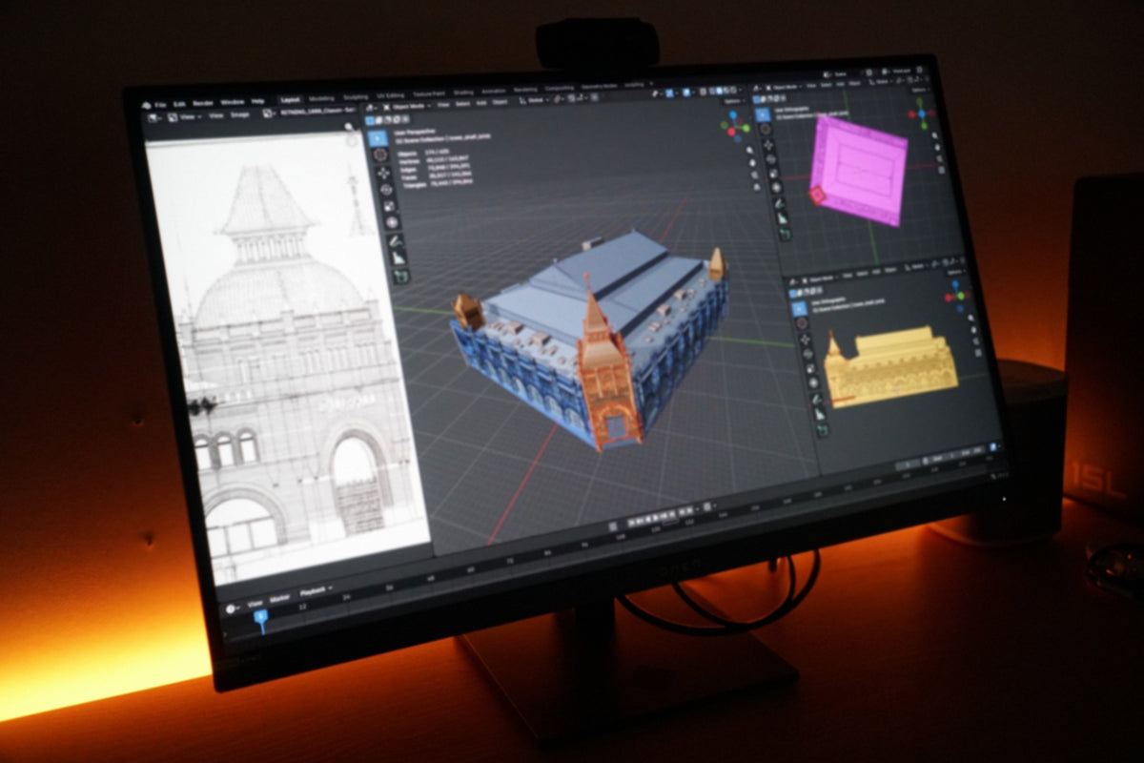Screen dimensions: 1144x763
Task: Open the Options dropdown in the main viewport
Action: point(732,101)
